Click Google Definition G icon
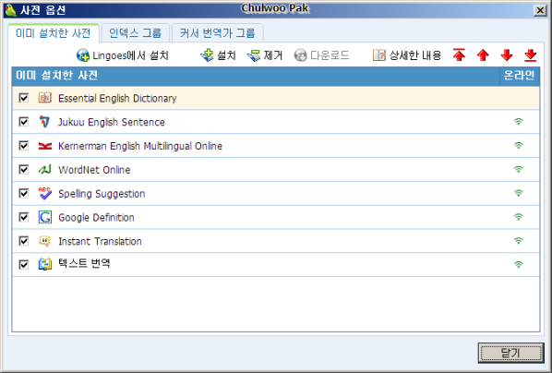This screenshot has height=373, width=552. 44,217
